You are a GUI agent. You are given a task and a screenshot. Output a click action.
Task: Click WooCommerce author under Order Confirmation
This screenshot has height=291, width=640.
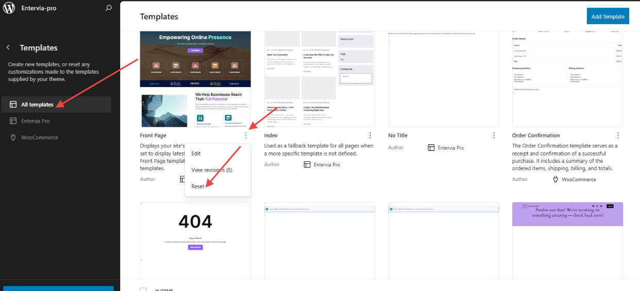click(579, 179)
